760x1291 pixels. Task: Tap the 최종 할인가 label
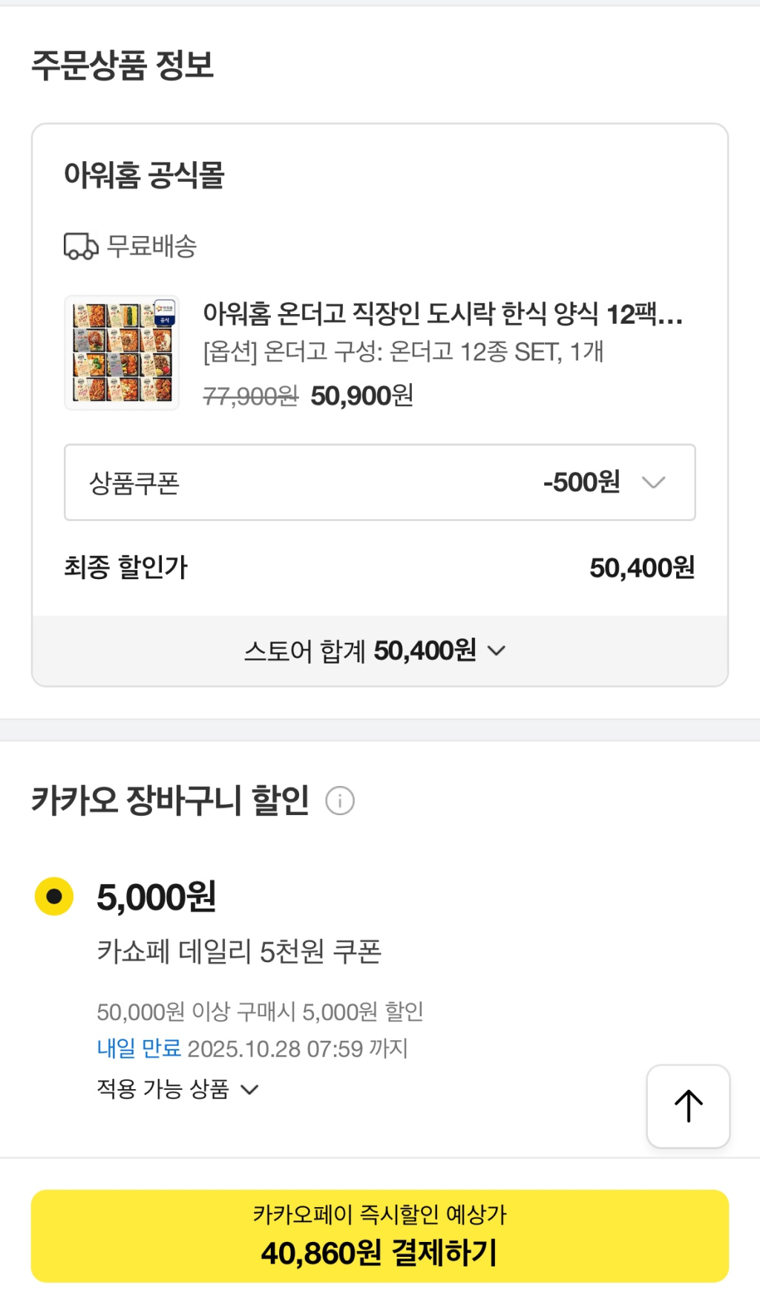(x=126, y=568)
